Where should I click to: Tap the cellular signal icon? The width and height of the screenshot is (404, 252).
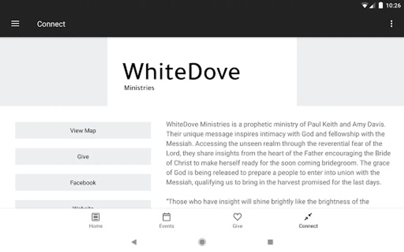click(x=372, y=6)
